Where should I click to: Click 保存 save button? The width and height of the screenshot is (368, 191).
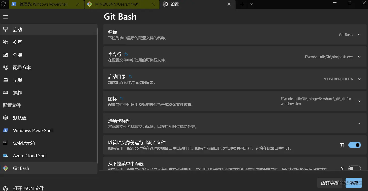pyautogui.click(x=354, y=183)
